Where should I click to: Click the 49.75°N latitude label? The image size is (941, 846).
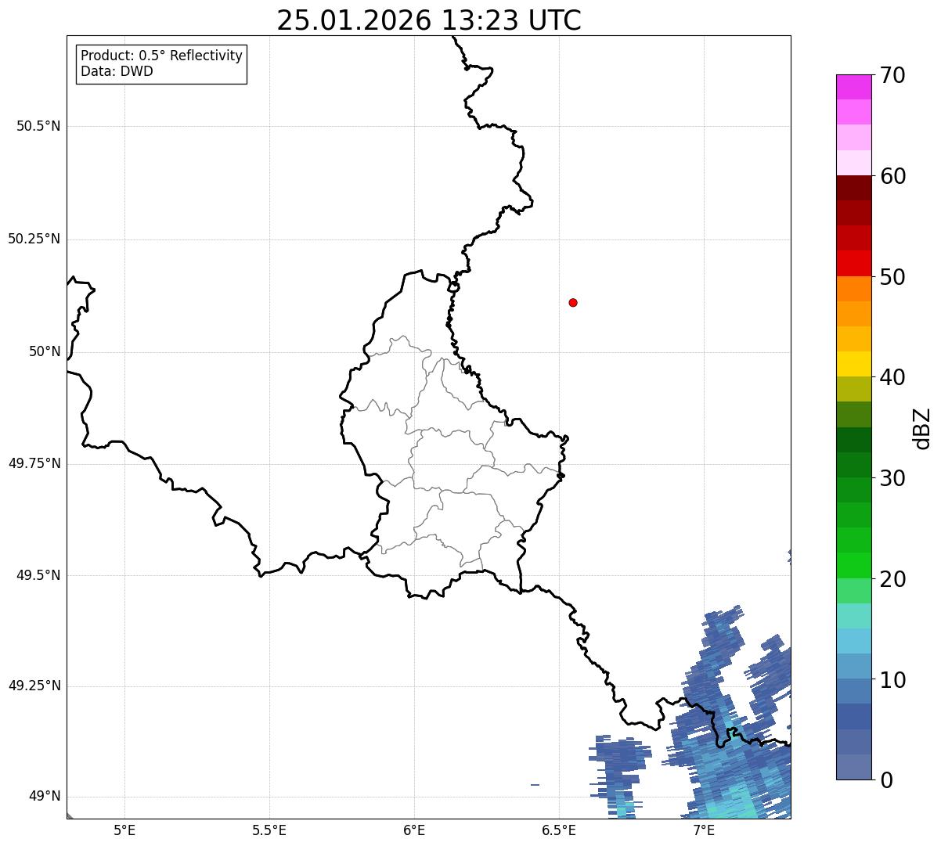(x=34, y=463)
